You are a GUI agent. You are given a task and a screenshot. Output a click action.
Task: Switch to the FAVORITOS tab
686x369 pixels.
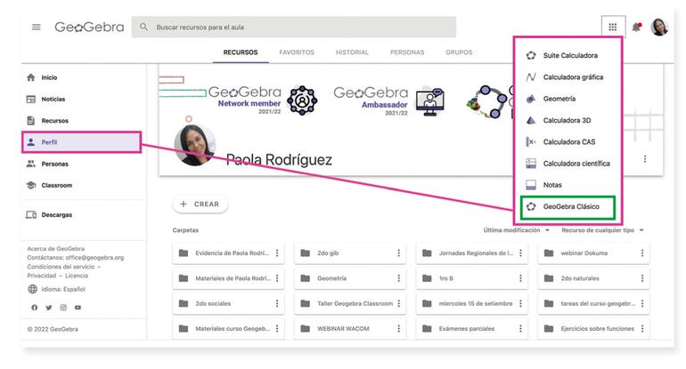pos(297,52)
